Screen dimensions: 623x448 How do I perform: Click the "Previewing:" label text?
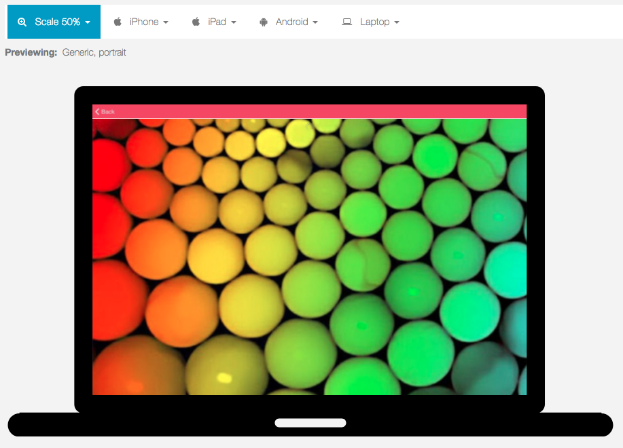tap(31, 52)
